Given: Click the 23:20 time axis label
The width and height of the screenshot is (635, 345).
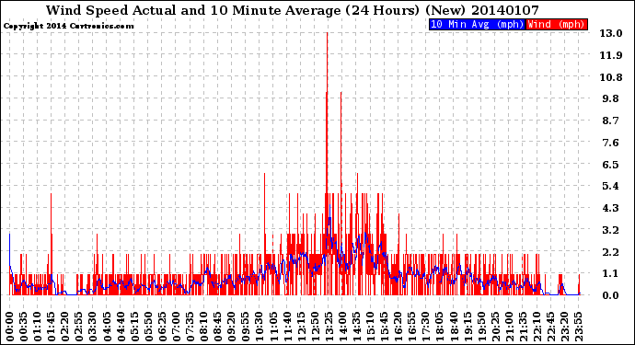Looking at the screenshot, I should (564, 327).
